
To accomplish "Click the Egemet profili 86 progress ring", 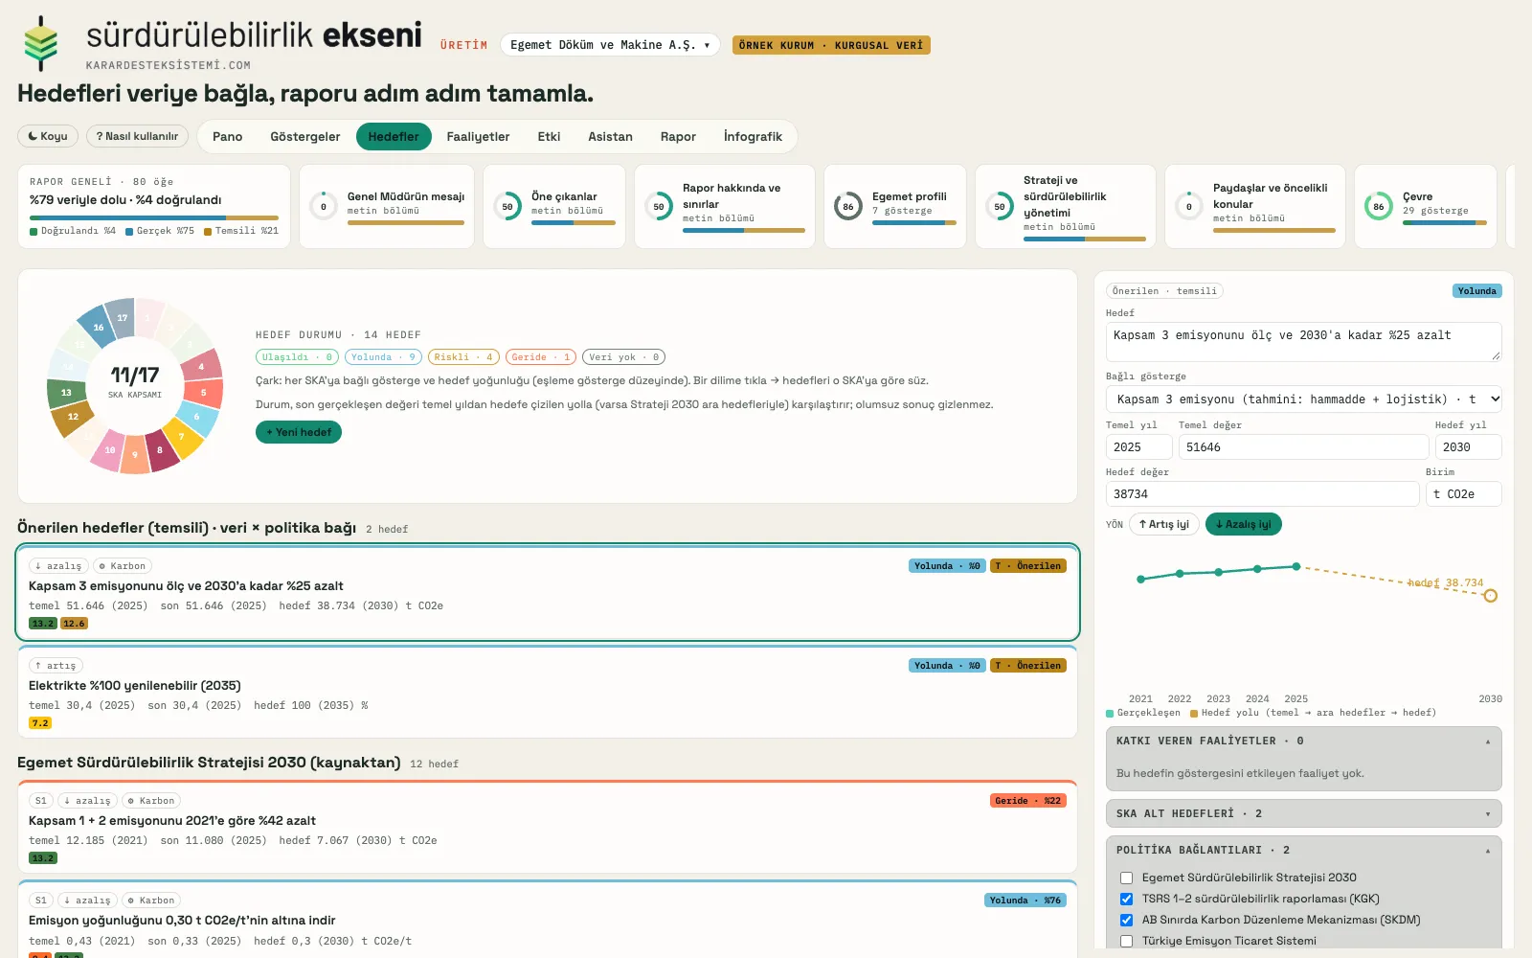I will [x=848, y=206].
